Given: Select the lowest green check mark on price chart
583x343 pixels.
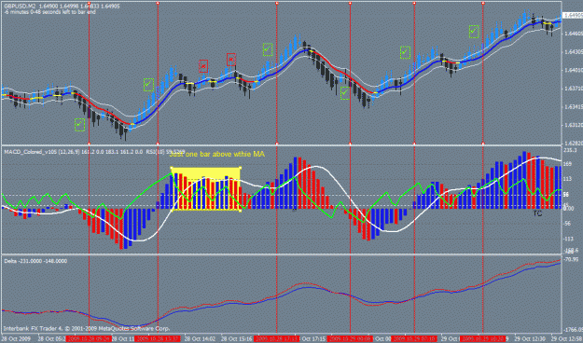Looking at the screenshot, I should click(79, 125).
